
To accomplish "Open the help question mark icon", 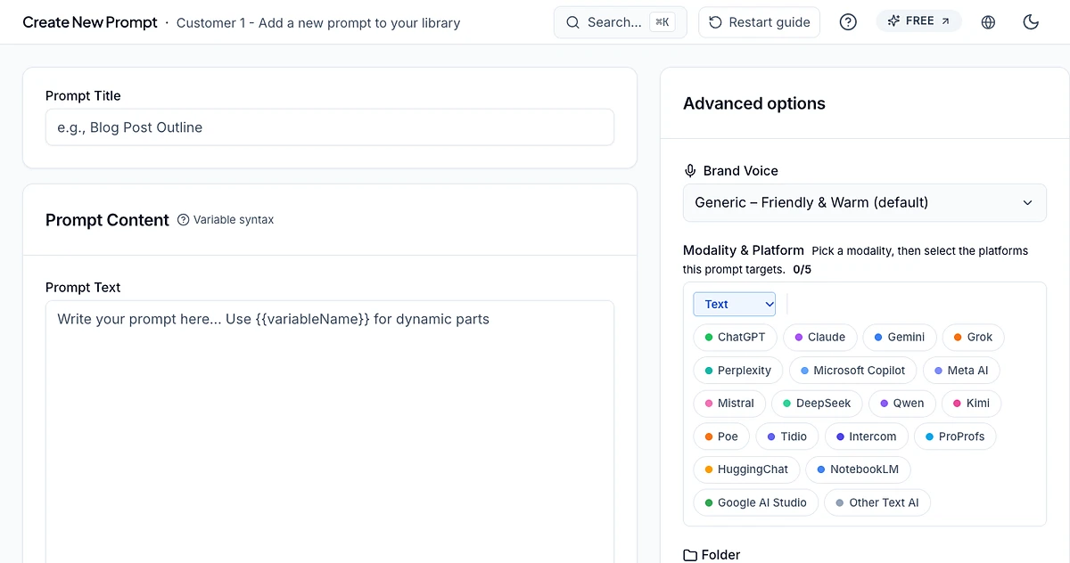I will (x=848, y=22).
